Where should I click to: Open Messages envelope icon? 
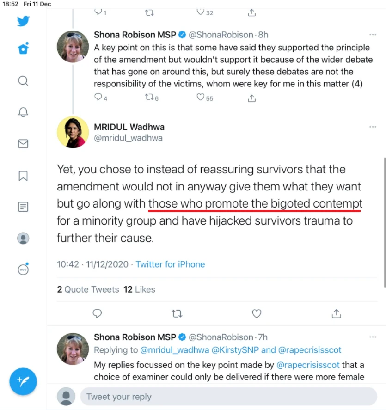click(x=23, y=144)
